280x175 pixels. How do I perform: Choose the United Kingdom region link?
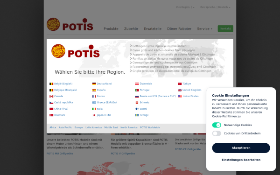pos(192,90)
